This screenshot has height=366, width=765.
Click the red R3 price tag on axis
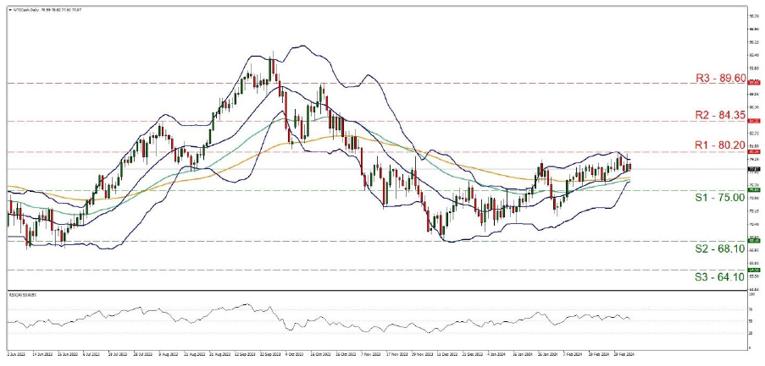click(x=752, y=83)
